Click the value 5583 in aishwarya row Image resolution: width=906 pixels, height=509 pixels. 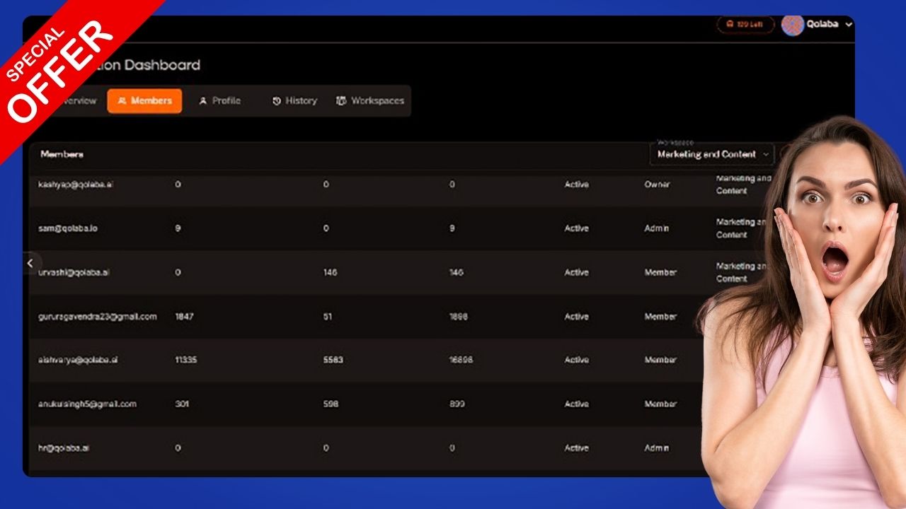(x=333, y=360)
